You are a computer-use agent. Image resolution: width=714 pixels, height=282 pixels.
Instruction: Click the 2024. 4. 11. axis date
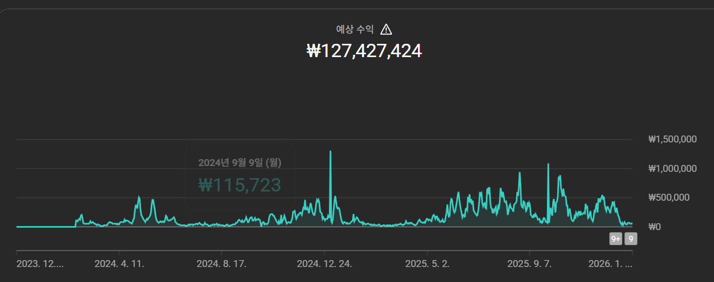119,264
